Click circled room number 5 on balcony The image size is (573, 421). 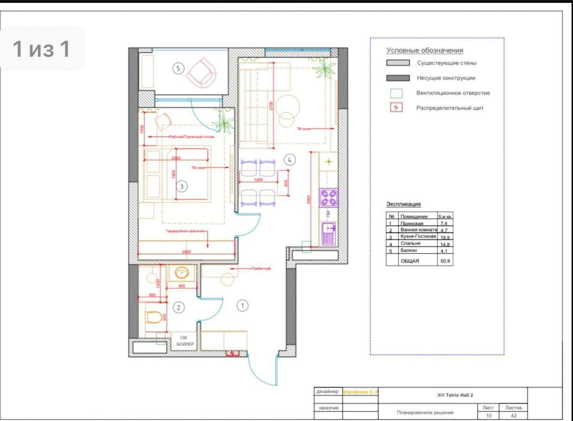(x=178, y=68)
